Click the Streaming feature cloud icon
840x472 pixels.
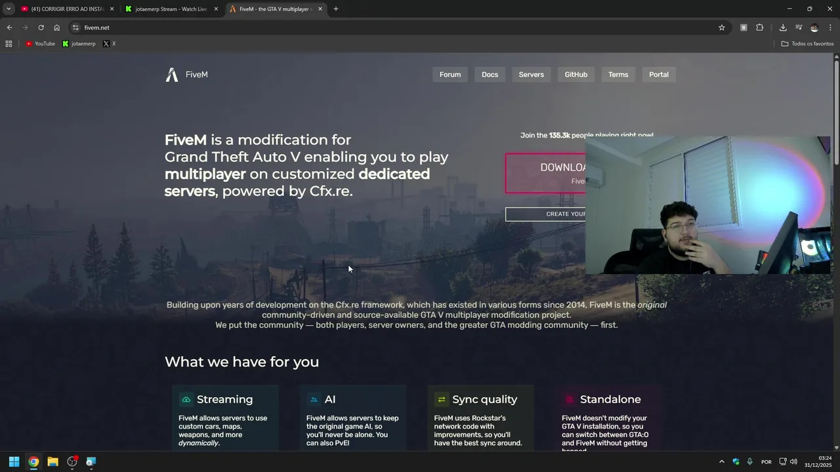click(x=186, y=399)
